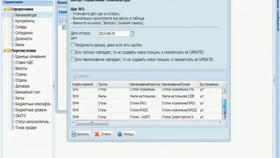Open Единицы измерения list

tap(30, 57)
